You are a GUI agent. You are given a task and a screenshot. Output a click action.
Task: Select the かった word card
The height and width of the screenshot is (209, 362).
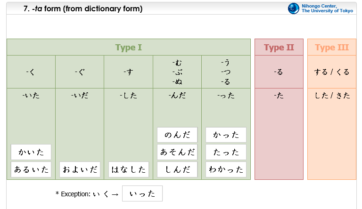[x=226, y=135]
